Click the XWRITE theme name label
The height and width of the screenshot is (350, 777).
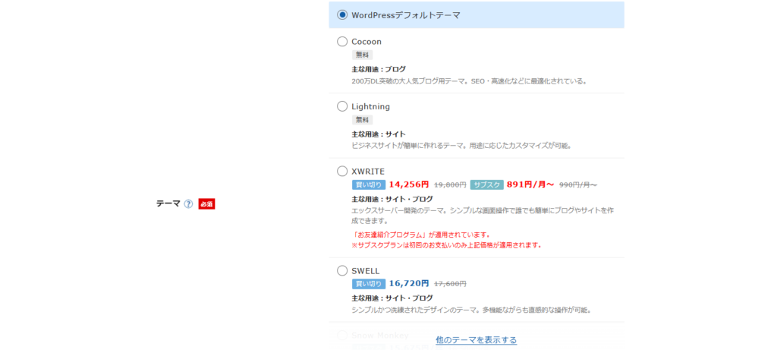click(368, 172)
